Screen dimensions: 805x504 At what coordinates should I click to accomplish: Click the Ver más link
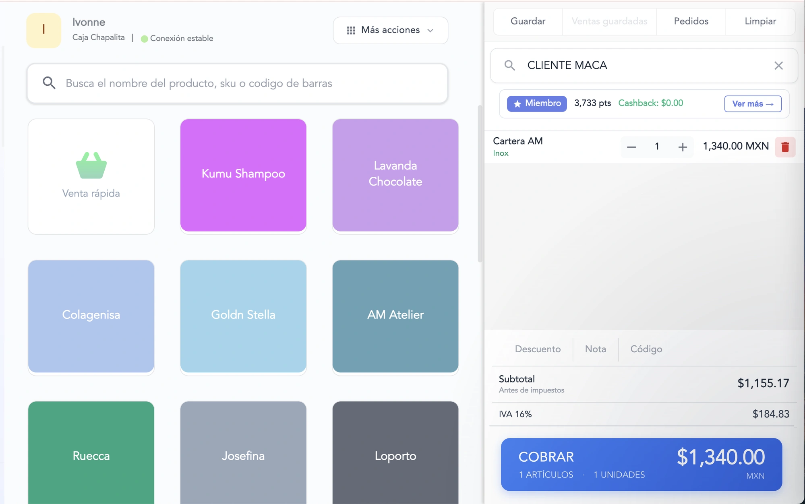(x=752, y=104)
